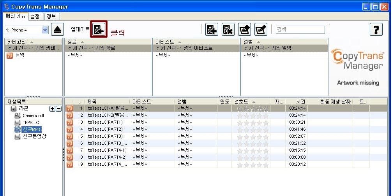Click music icon of track 5
Image resolution: width=392 pixels, height=196 pixels.
pos(69,136)
